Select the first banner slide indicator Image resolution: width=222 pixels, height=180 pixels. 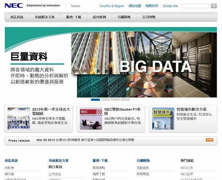[x=95, y=100]
